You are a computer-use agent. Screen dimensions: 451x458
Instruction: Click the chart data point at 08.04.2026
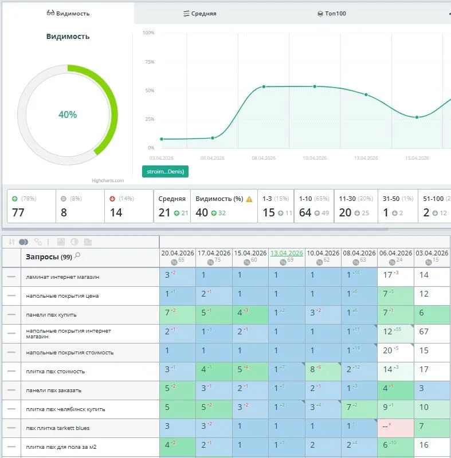coord(264,86)
